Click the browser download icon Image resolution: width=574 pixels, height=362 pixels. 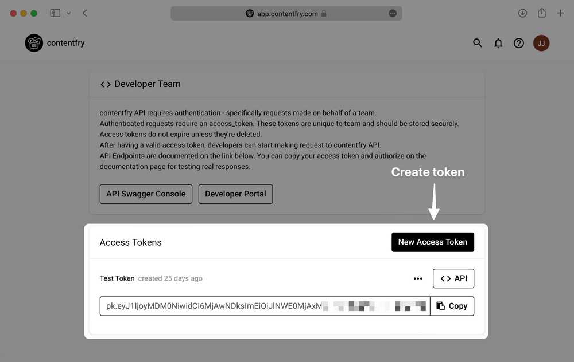click(x=522, y=13)
